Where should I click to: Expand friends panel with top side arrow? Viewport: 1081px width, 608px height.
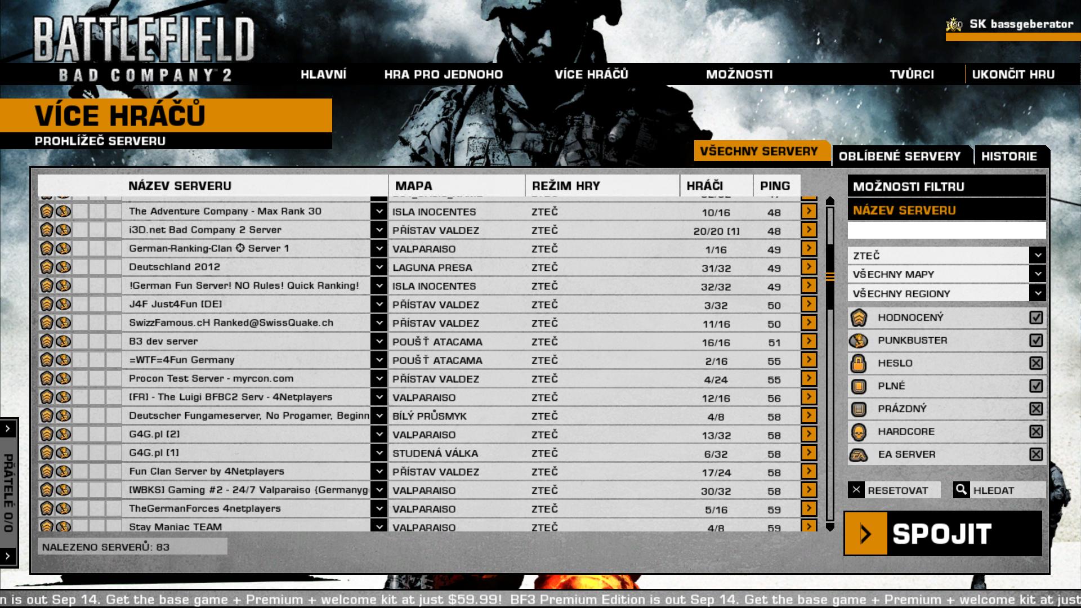coord(7,429)
